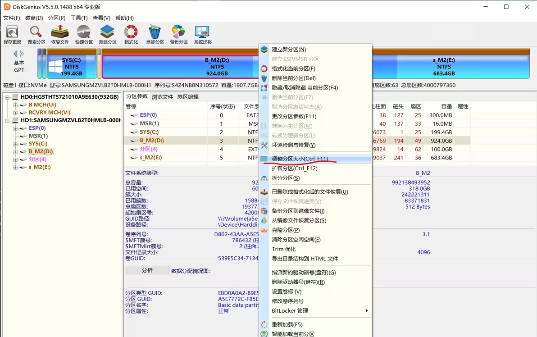Click the 保存更改 (save changes) toolbar icon
The height and width of the screenshot is (337, 537).
coord(12,34)
